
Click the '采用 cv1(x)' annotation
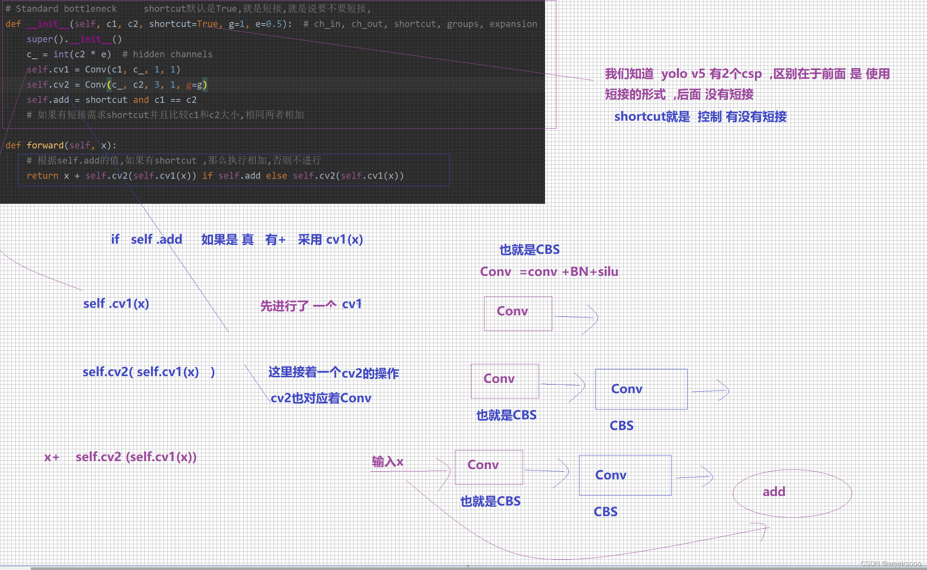click(x=330, y=239)
